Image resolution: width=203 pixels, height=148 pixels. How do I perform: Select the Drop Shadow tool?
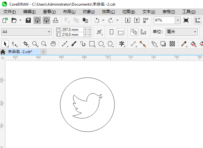(x=163, y=44)
